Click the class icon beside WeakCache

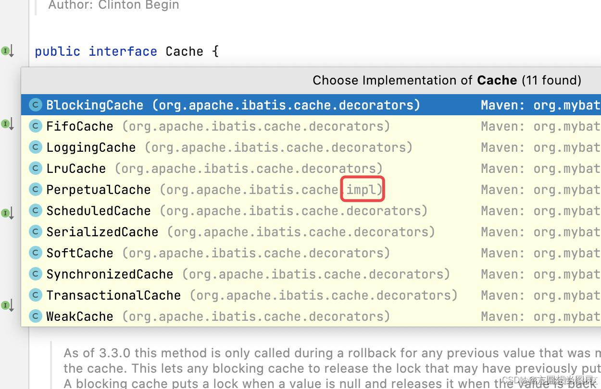point(36,316)
